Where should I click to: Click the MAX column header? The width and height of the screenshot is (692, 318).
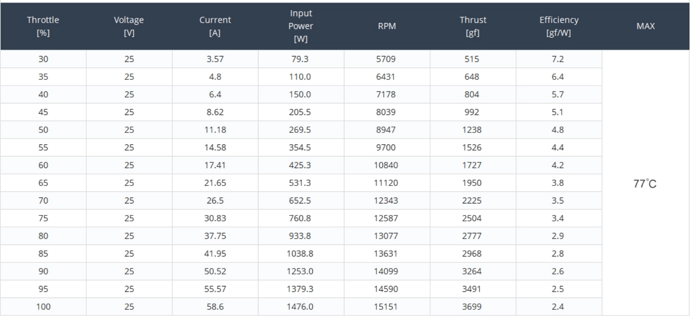(x=645, y=26)
